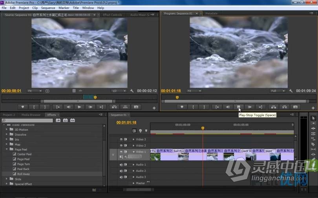This screenshot has height=198, width=318.
Task: Export frame from Program monitor
Action: point(295,107)
